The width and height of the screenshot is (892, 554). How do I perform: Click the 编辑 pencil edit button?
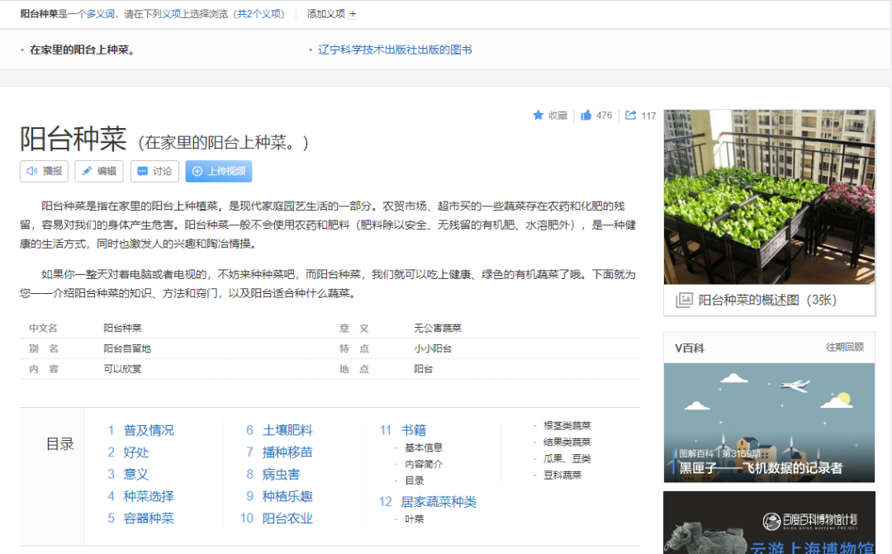98,171
